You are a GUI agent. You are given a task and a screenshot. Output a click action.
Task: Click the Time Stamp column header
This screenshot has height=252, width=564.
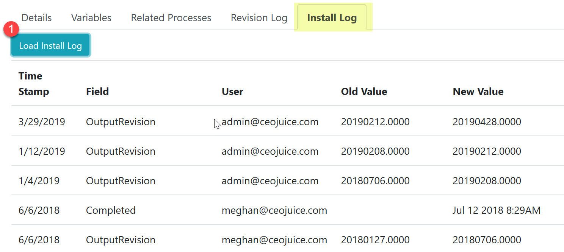34,84
